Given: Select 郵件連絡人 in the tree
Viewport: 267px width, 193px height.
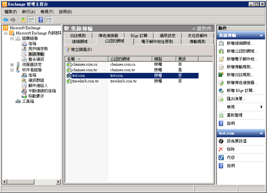Looking at the screenshot, I should (38, 86).
